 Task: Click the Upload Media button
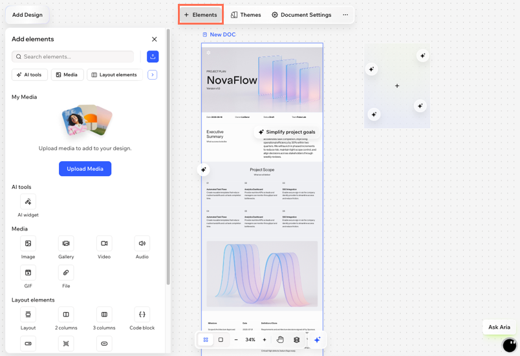pyautogui.click(x=85, y=169)
